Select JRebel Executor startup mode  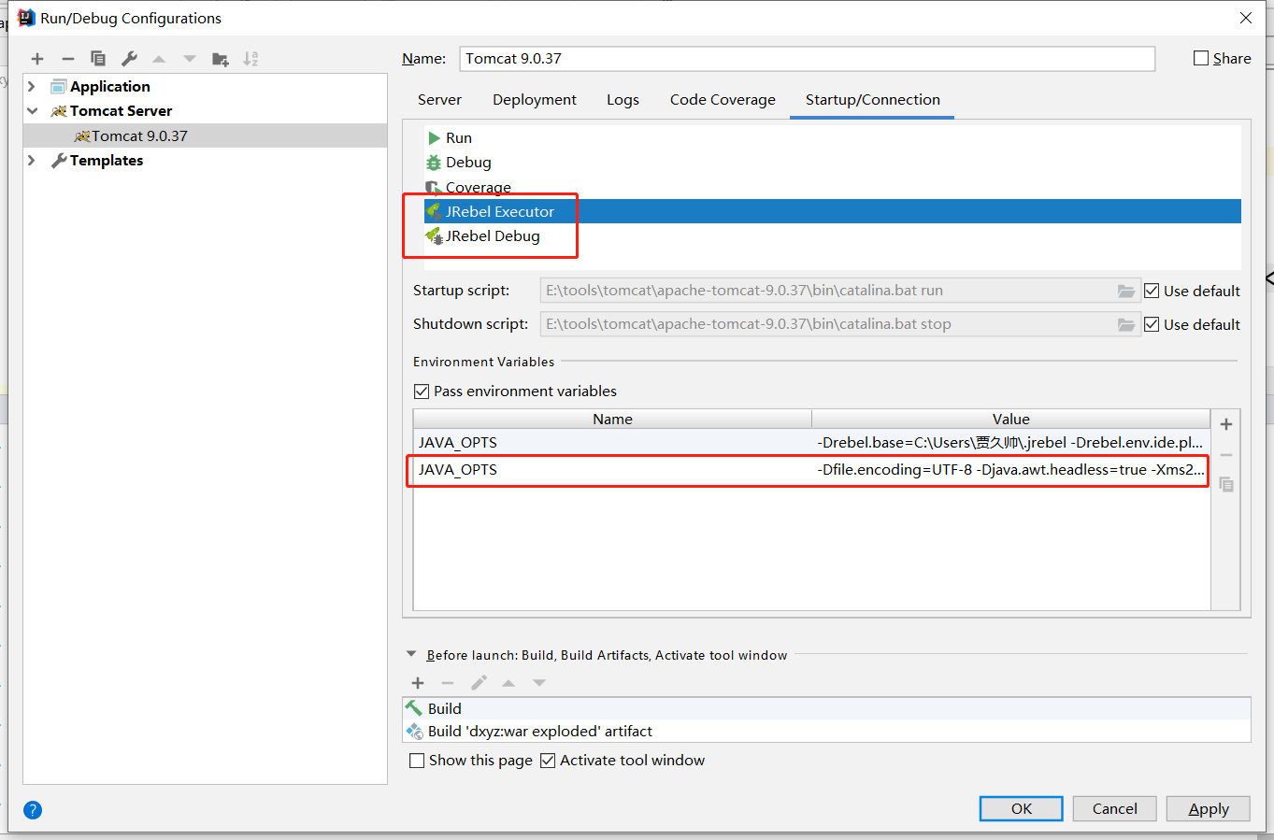[832, 211]
